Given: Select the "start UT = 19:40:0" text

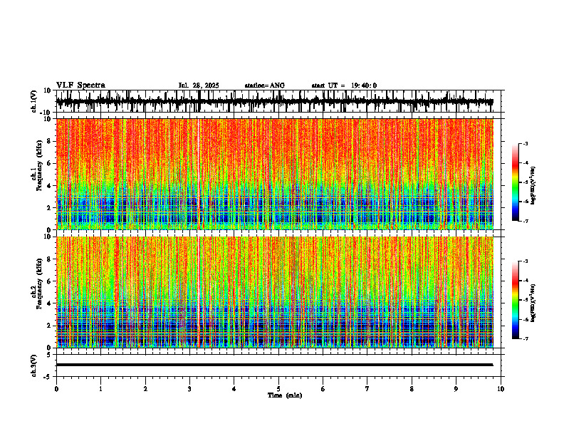Looking at the screenshot, I should (344, 85).
